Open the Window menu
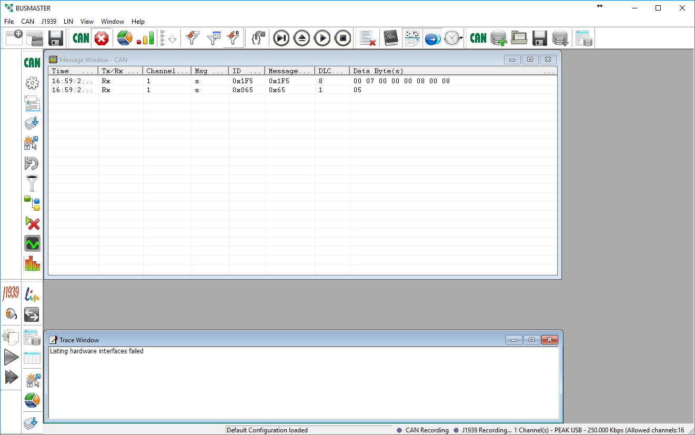Screen dimensions: 695x435 (113, 22)
